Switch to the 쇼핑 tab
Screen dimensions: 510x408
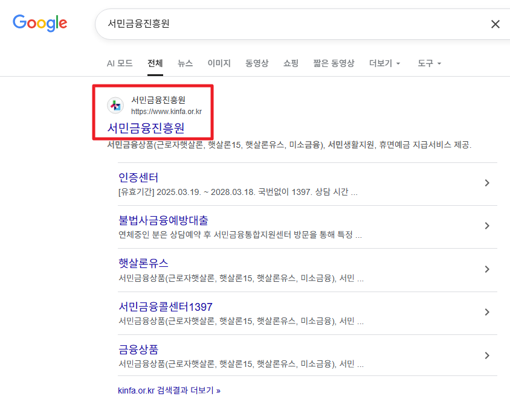290,63
